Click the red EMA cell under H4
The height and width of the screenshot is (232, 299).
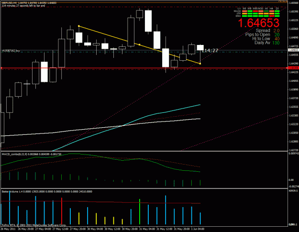click(272, 16)
